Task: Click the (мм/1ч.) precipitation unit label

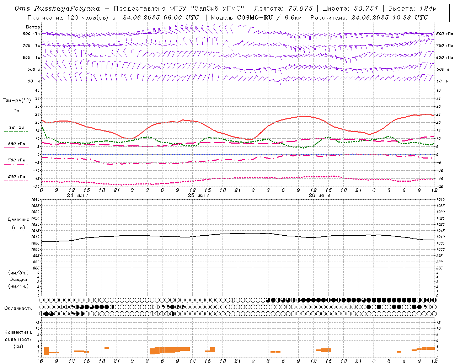Action: 18,286
